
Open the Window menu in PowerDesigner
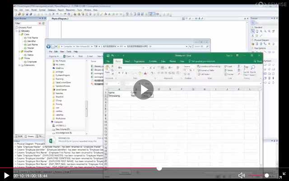pos(88,10)
